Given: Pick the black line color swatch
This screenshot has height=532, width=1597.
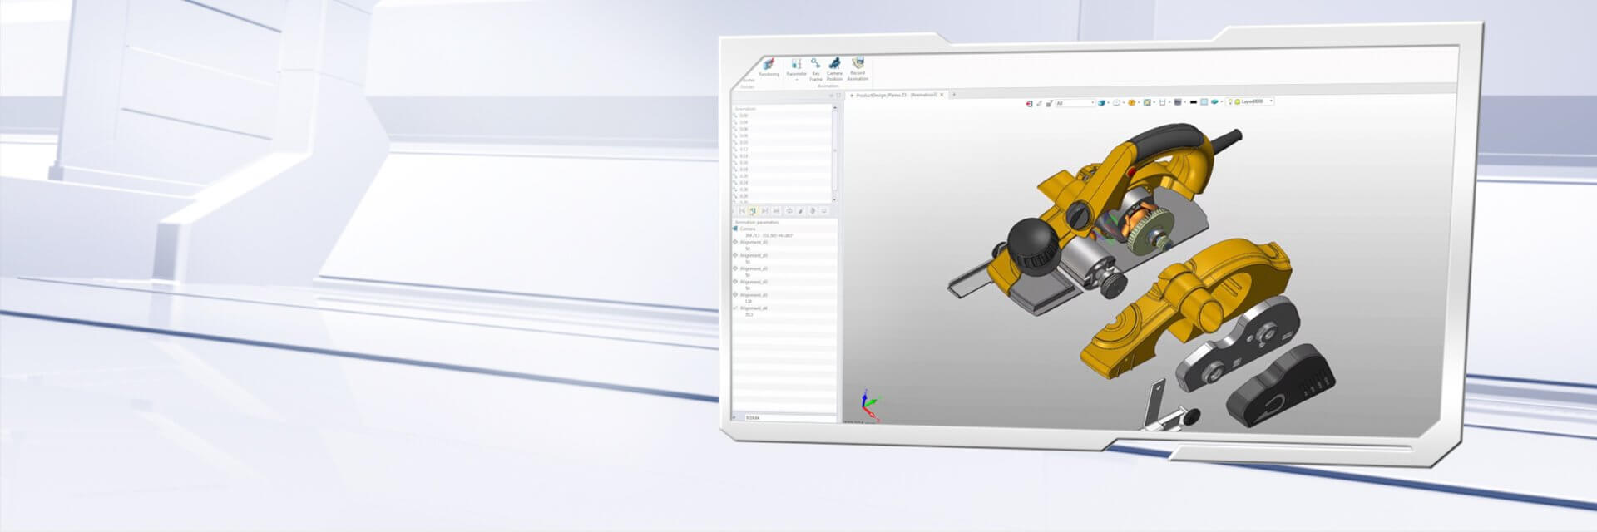Looking at the screenshot, I should [x=1194, y=102].
